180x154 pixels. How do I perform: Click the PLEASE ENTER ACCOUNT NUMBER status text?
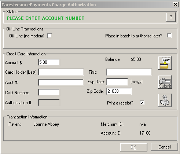tap(45, 18)
